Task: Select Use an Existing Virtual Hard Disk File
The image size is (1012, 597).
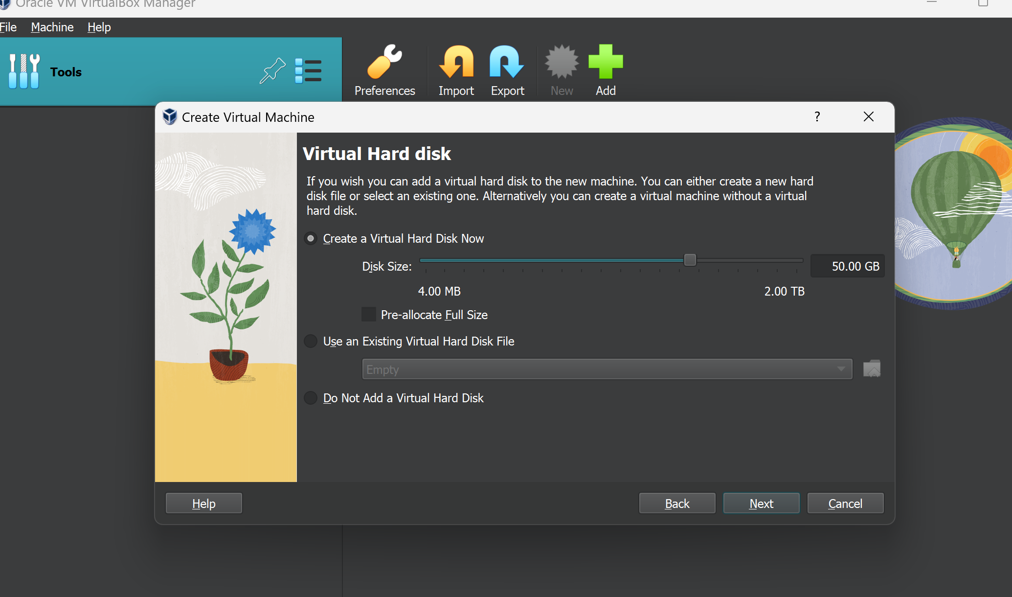Action: 311,341
